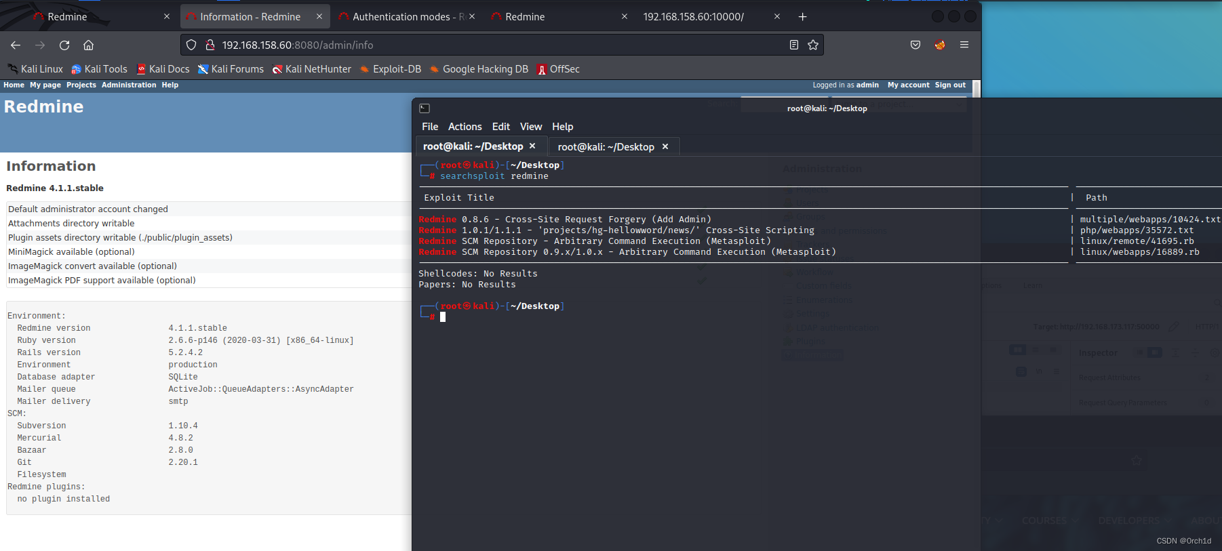The width and height of the screenshot is (1222, 551).
Task: Reload the current page
Action: tap(64, 45)
